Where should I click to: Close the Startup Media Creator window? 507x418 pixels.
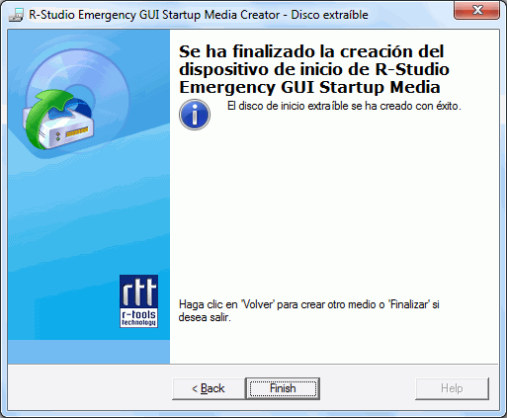476,10
